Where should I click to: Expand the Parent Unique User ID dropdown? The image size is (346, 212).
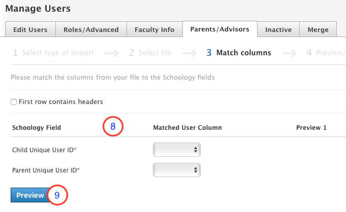[x=177, y=169]
